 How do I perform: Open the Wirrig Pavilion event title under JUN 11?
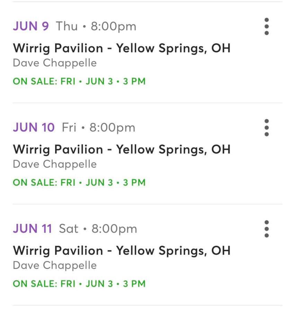[122, 251]
